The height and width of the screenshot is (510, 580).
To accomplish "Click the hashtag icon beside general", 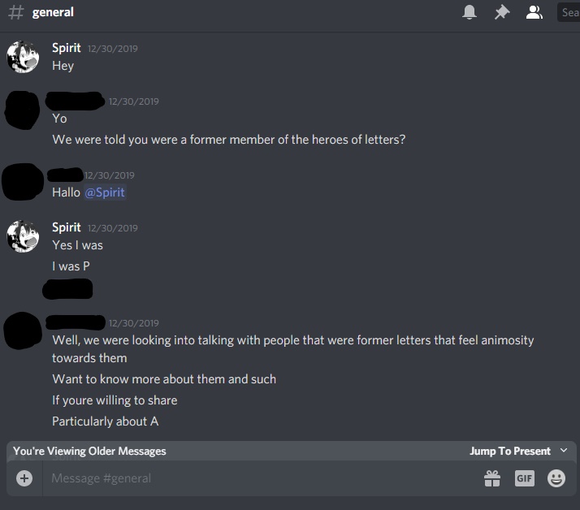I will pos(16,12).
